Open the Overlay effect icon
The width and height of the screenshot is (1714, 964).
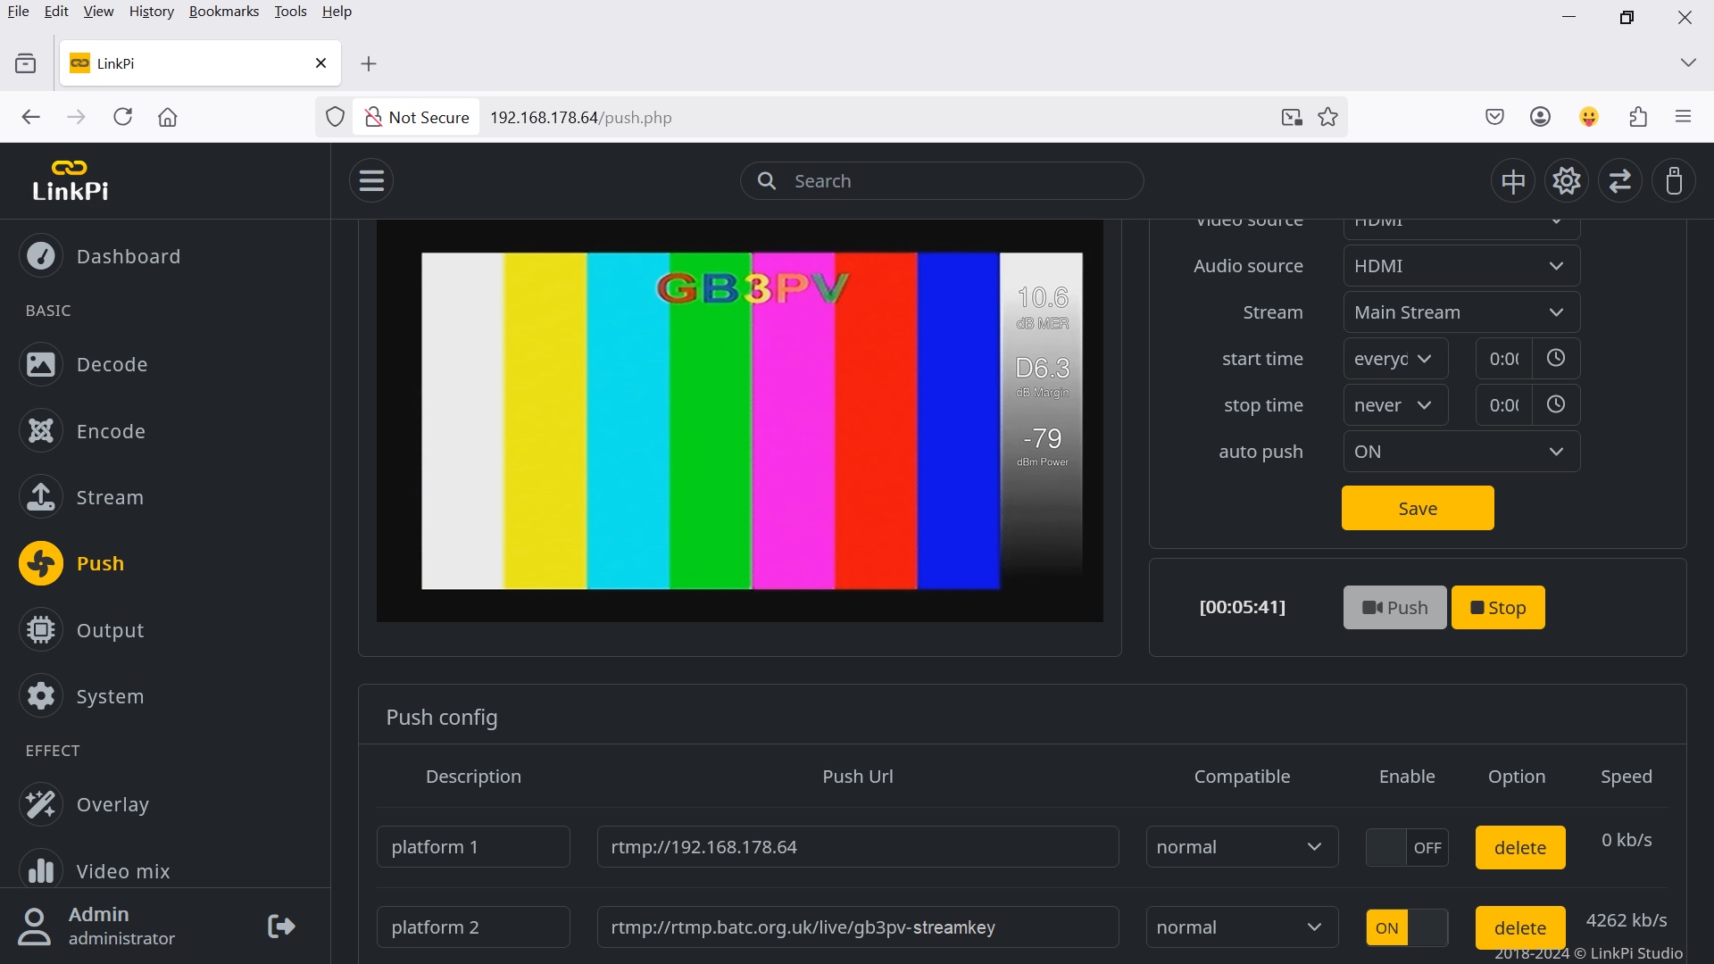pyautogui.click(x=41, y=804)
